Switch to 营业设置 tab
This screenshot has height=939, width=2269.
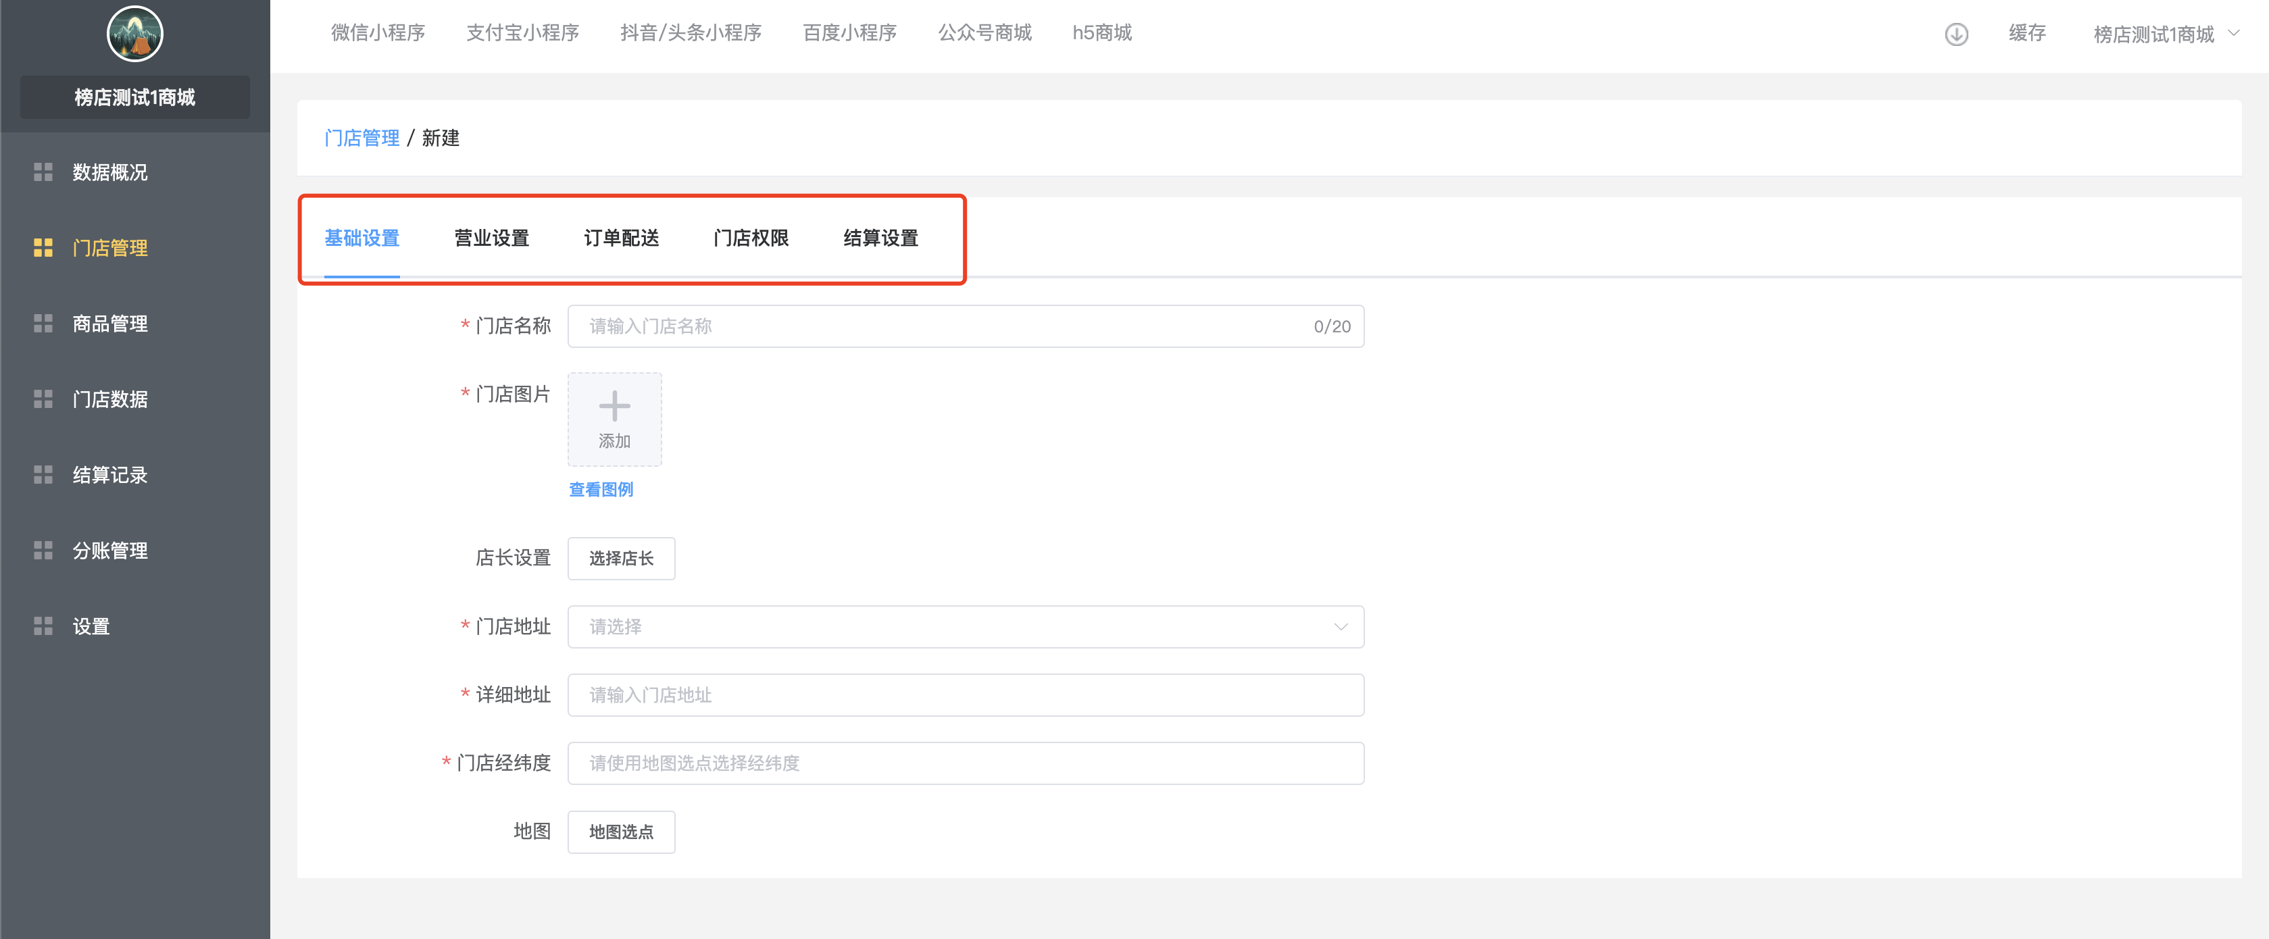tap(491, 238)
